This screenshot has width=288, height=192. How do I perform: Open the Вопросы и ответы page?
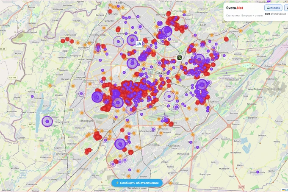[252, 16]
